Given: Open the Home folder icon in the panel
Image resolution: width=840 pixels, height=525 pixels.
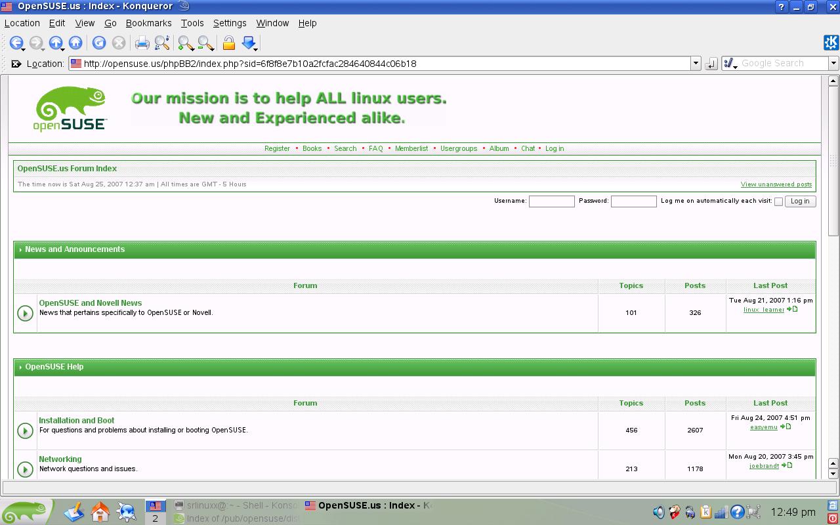Looking at the screenshot, I should click(100, 511).
